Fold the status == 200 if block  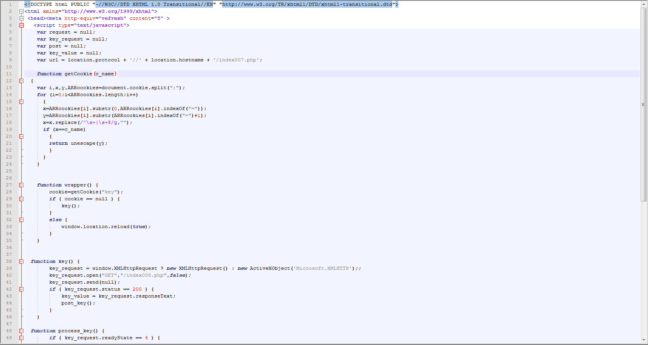point(22,289)
